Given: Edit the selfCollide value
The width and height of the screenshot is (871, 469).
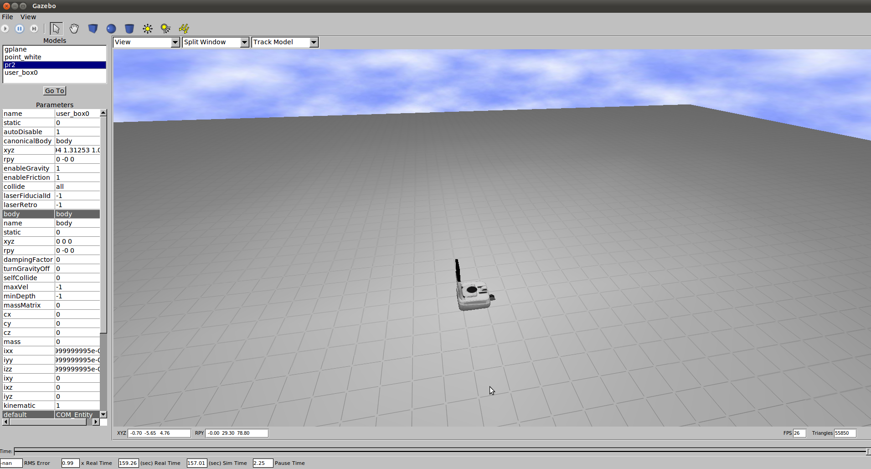Looking at the screenshot, I should click(x=77, y=278).
